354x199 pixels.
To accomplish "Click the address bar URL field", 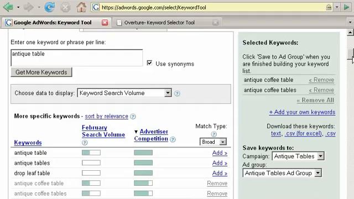I will click(212, 7).
